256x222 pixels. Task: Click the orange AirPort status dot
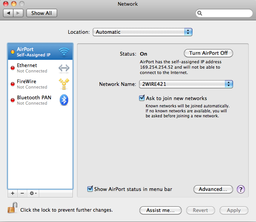click(x=13, y=52)
